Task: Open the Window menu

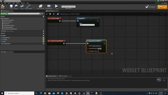Action: pos(23,3)
